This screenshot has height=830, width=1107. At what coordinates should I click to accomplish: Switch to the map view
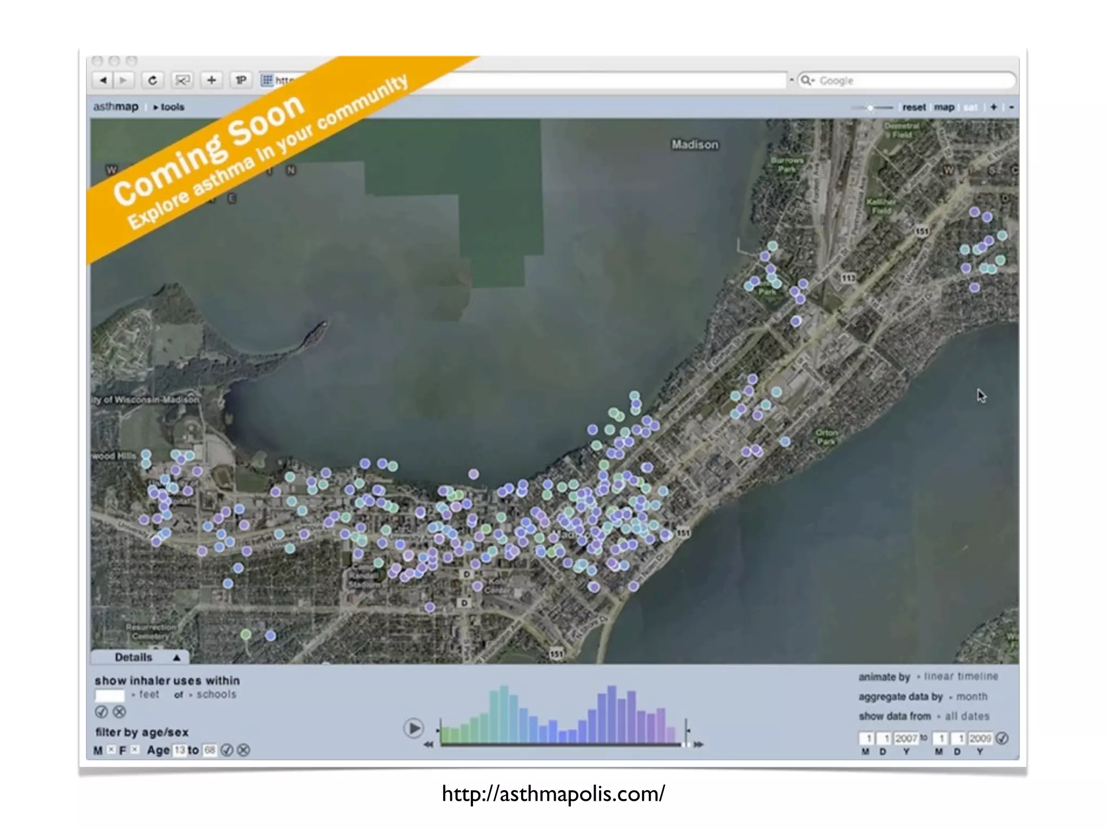tap(944, 107)
